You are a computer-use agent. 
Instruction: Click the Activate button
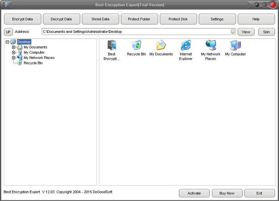pos(194,193)
